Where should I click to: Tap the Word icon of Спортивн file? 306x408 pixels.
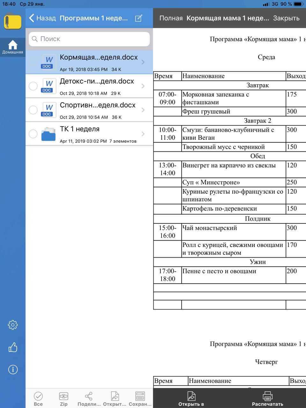pos(49,110)
